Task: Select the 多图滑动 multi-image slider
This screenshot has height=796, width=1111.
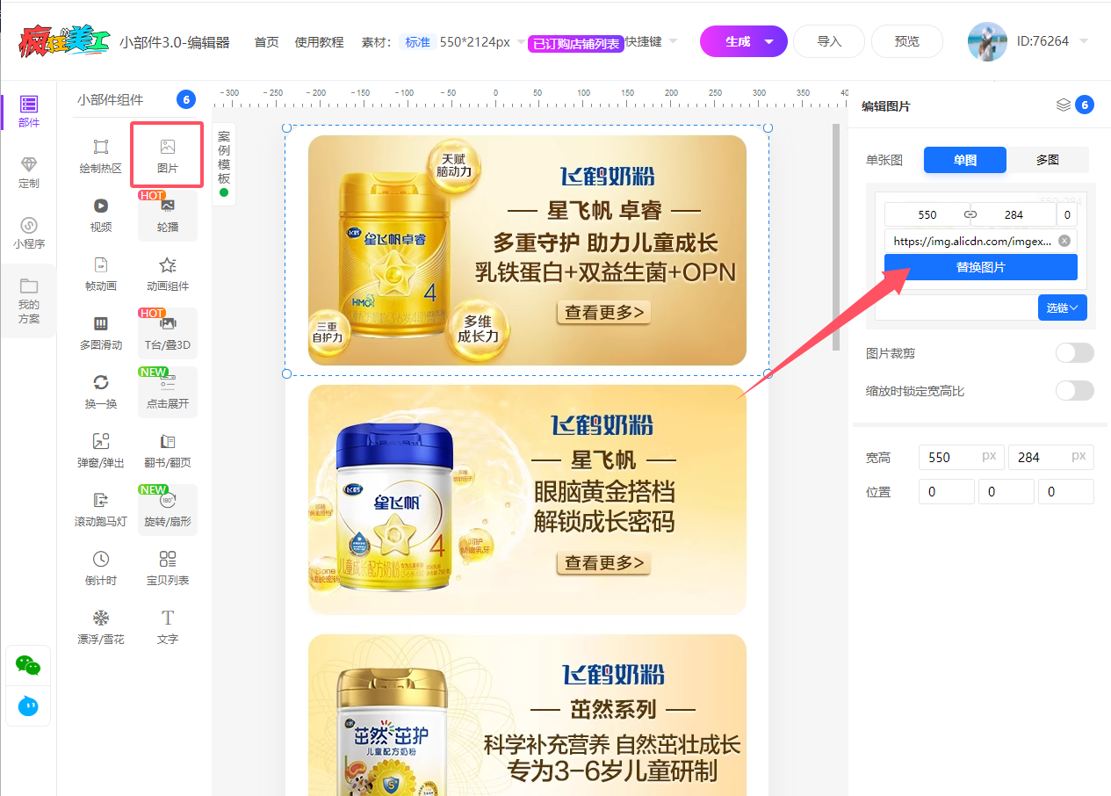Action: click(101, 331)
